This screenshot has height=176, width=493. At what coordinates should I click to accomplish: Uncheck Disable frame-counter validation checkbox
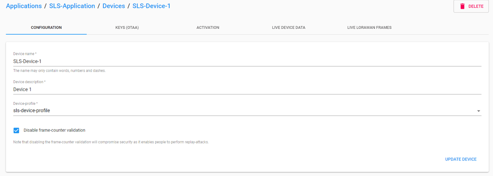click(x=16, y=130)
